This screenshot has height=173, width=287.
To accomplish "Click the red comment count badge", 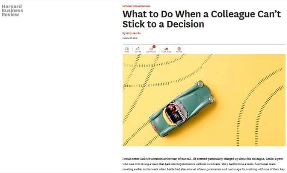I will [154, 47].
